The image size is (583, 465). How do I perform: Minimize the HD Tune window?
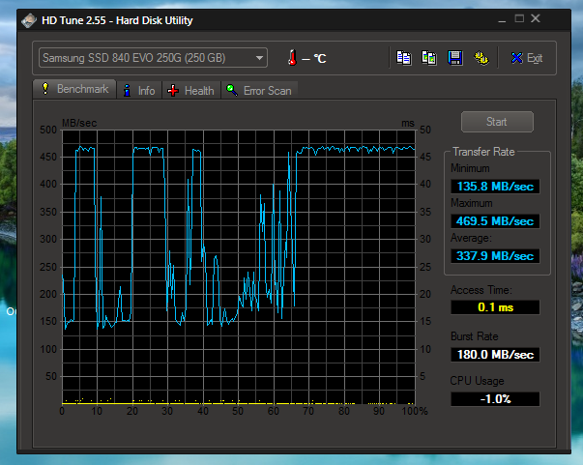pos(502,19)
